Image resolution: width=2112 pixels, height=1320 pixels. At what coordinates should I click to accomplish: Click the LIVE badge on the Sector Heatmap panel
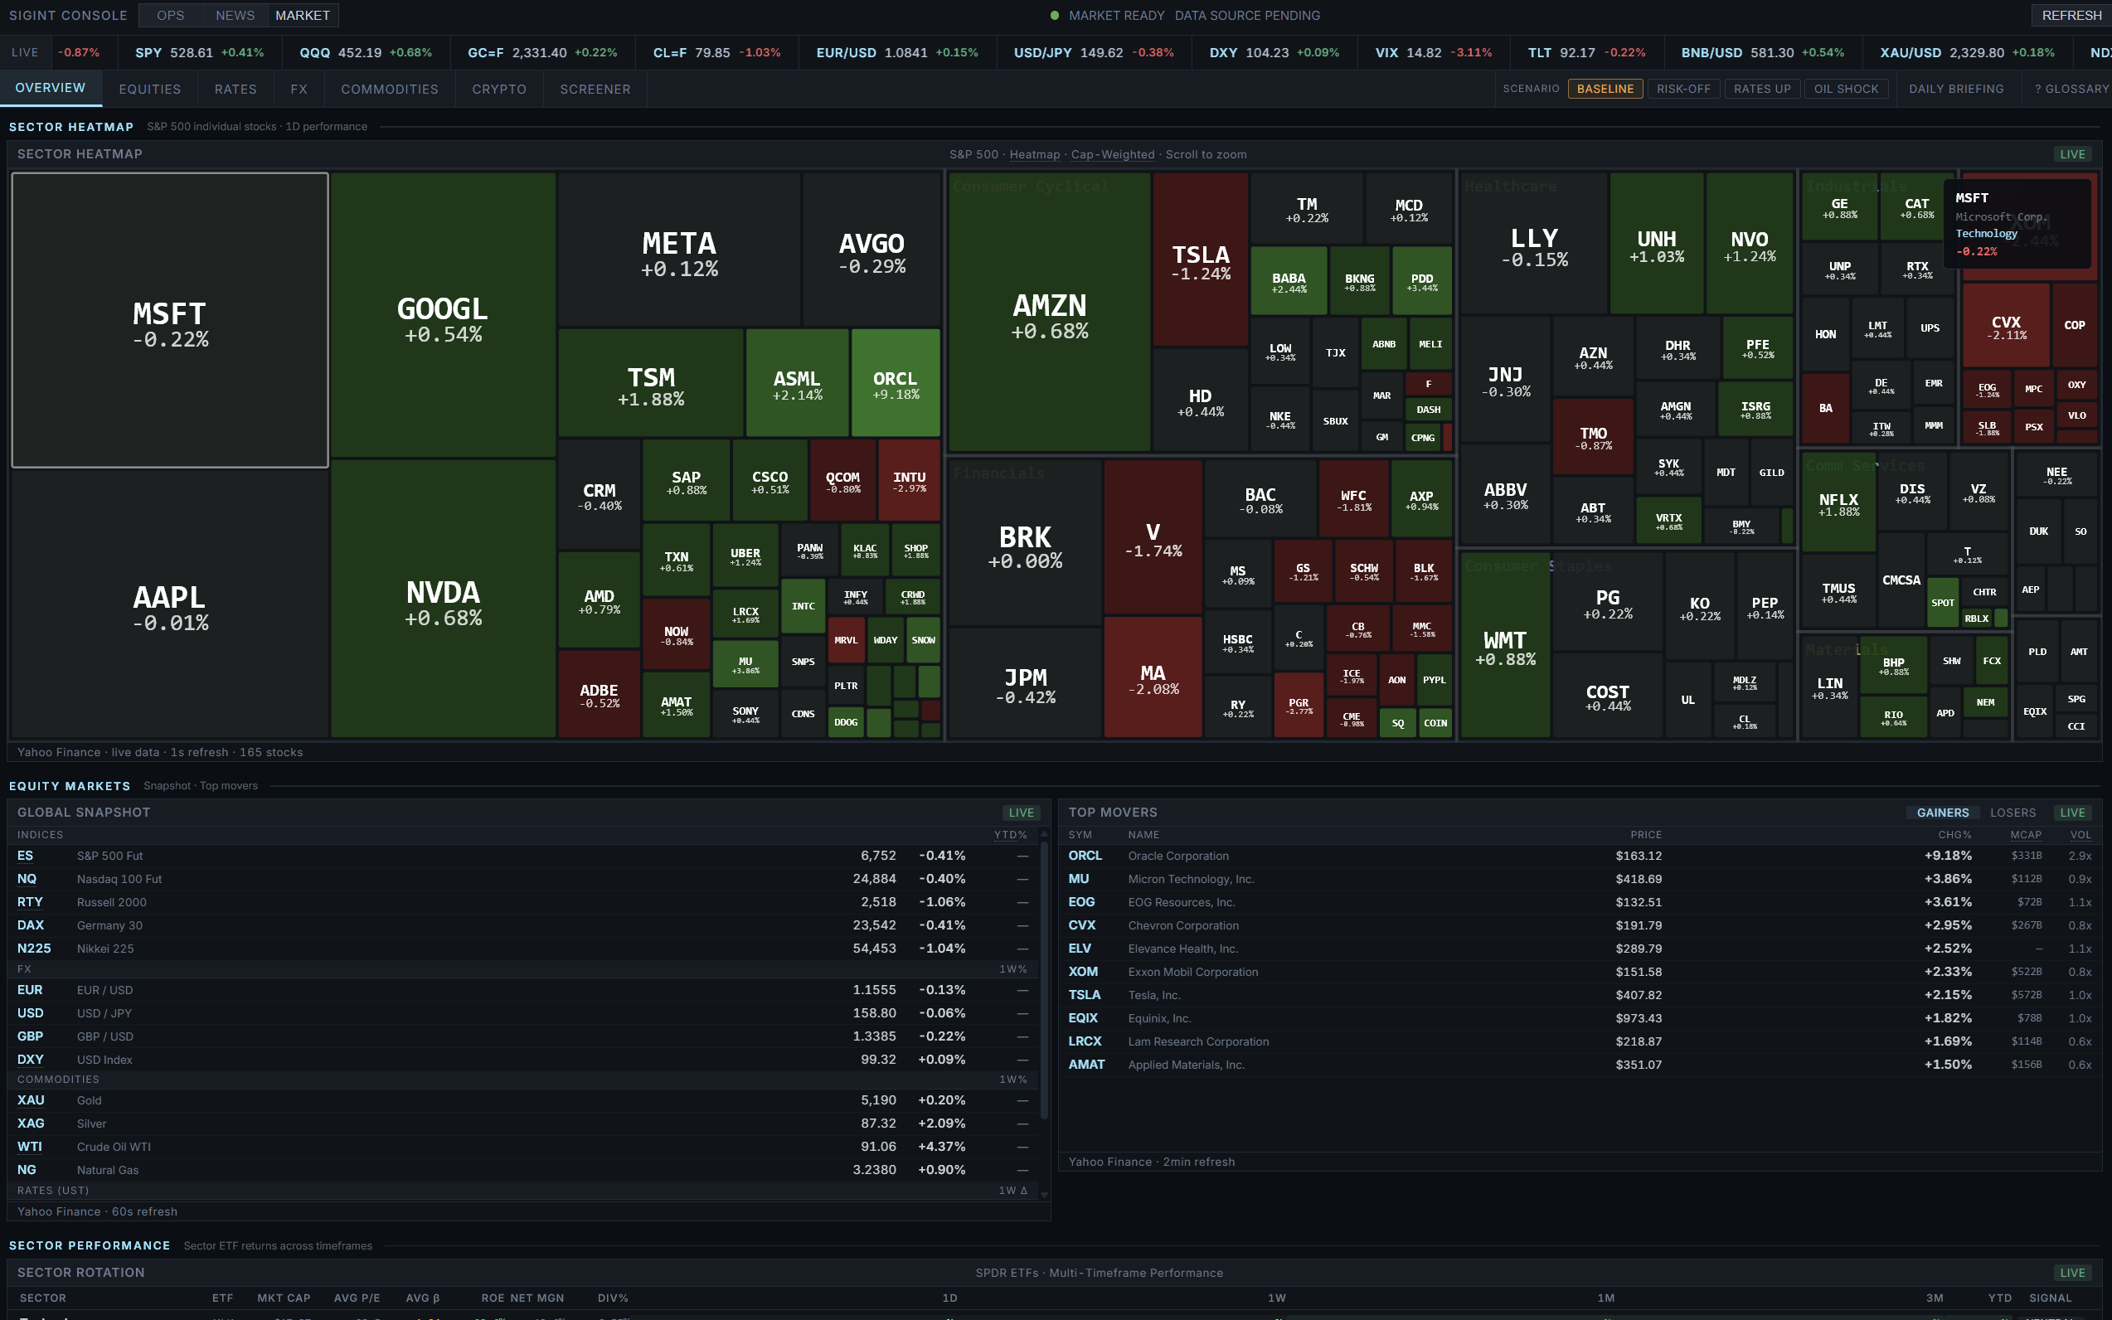(2073, 153)
